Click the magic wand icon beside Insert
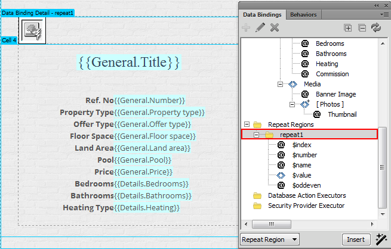391x249 pixels. point(381,239)
